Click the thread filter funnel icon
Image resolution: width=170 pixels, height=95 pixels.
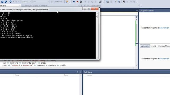81,6
